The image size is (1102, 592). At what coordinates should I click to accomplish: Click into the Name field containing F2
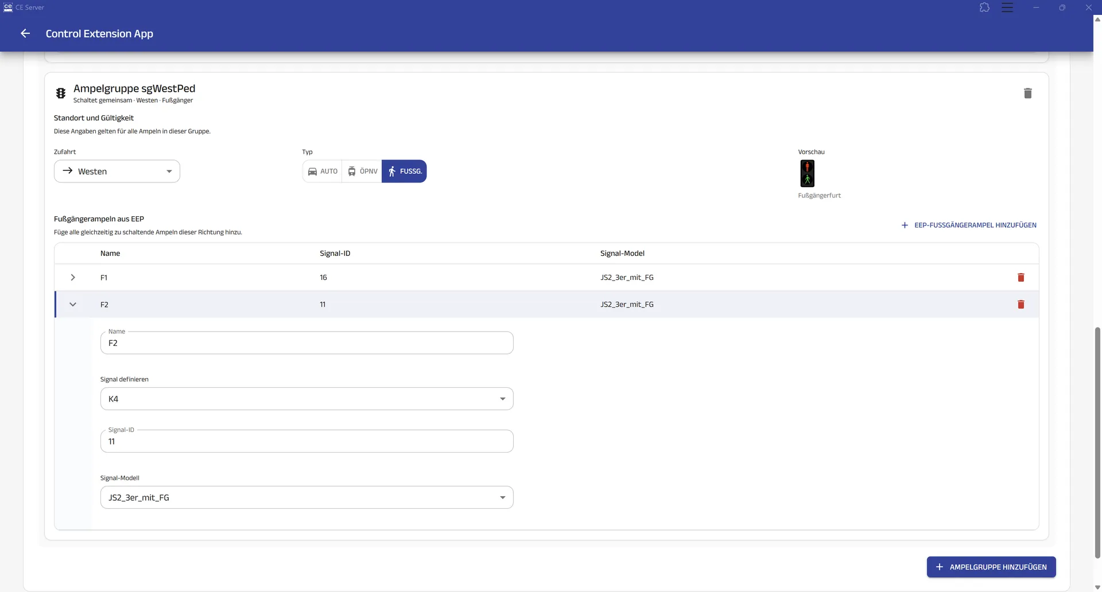click(307, 343)
